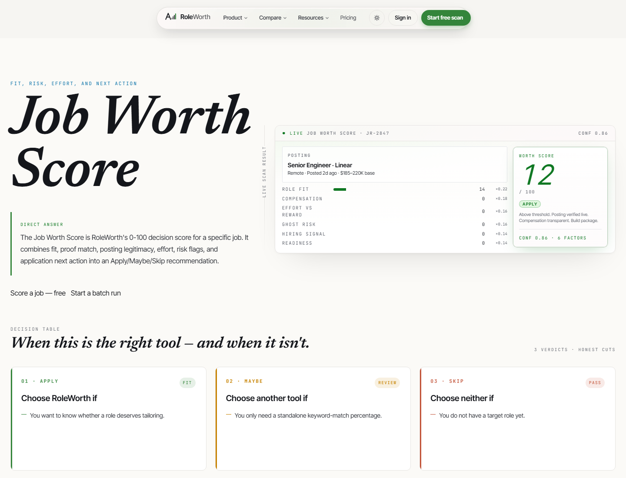Click the 'EFFORT VS REWARD' factor label
Viewport: 626px width, 478px height.
click(297, 212)
